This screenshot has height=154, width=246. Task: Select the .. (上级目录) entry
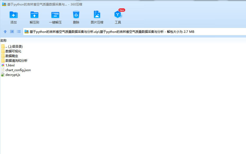[14, 47]
